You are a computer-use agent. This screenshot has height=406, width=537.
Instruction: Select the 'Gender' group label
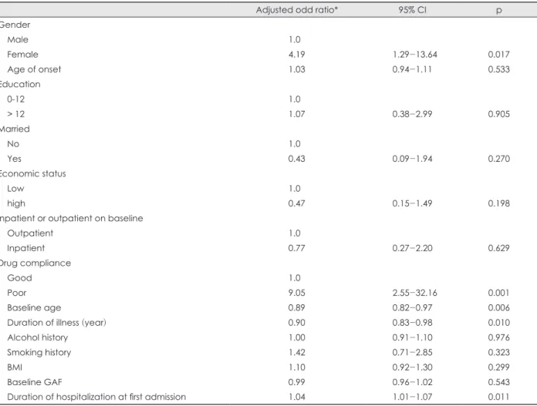[x=15, y=25]
